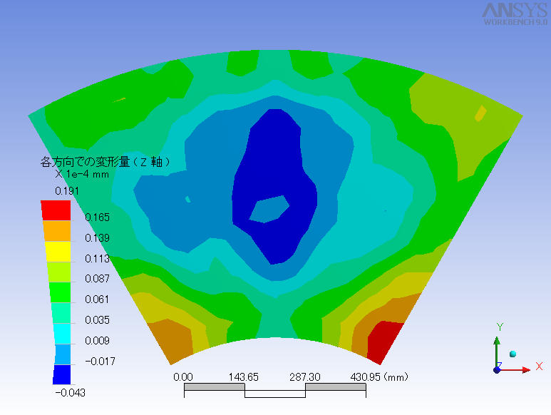Click the legend value 0.061
Image resolution: width=551 pixels, height=415 pixels.
98,299
